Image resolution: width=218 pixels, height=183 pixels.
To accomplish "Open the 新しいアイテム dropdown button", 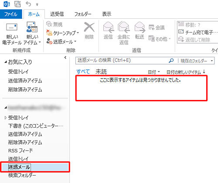I will point(32,34).
